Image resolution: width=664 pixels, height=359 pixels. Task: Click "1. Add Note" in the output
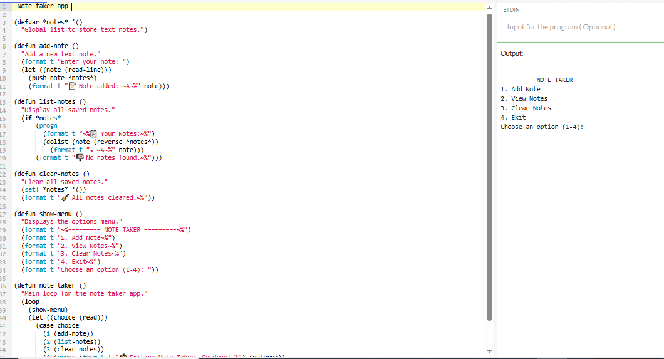pyautogui.click(x=520, y=89)
